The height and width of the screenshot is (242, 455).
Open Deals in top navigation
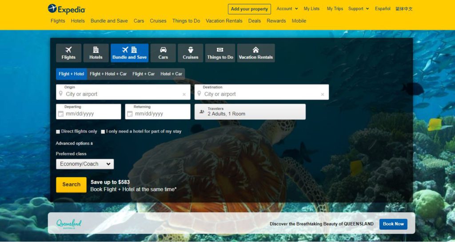click(255, 21)
